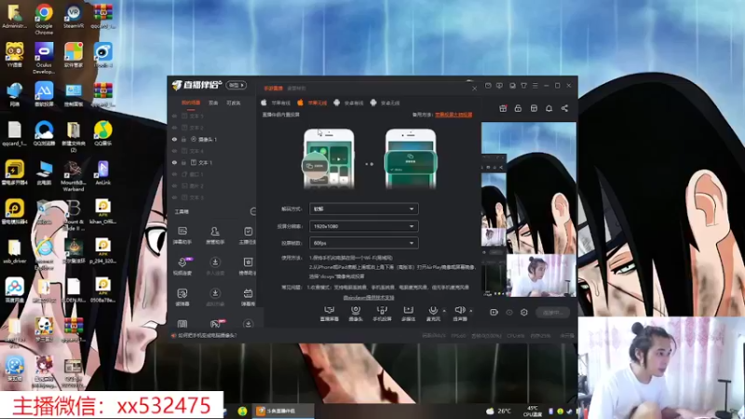Click the 麦克风 microphone icon
Screen dimensions: 745x419
(x=433, y=314)
